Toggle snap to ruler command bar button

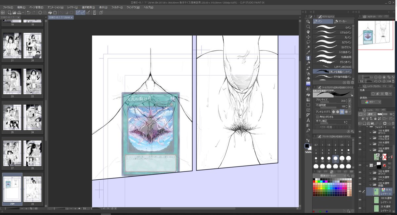coord(78,12)
